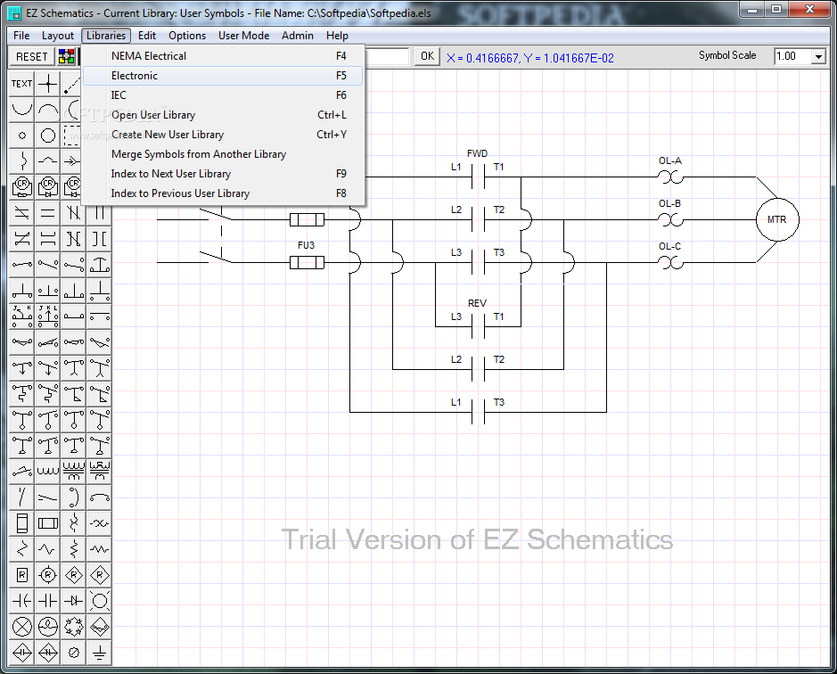The image size is (837, 674).
Task: Select Create New User Library
Action: coord(223,135)
